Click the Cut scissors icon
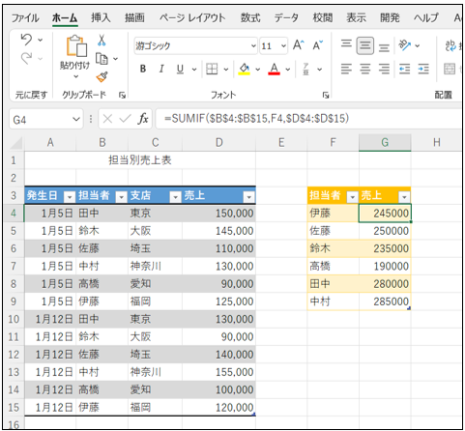Viewport: 465px width, 431px height. tap(102, 40)
